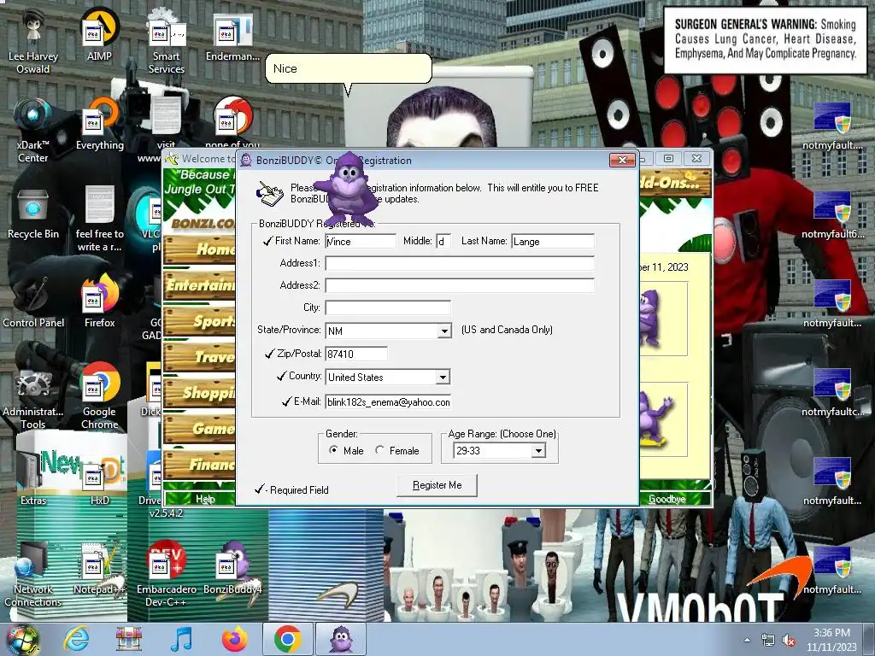The width and height of the screenshot is (875, 656).
Task: Click the taskbar clock showing 3:36 PM
Action: (x=831, y=640)
